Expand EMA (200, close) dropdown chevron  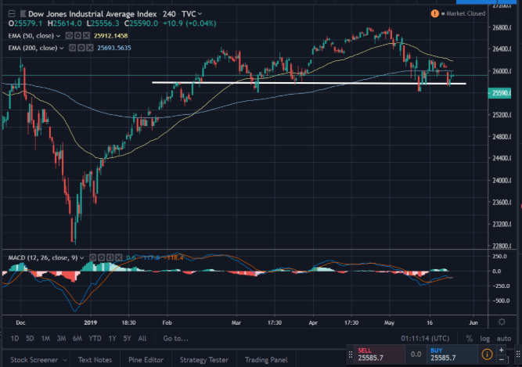(62, 49)
